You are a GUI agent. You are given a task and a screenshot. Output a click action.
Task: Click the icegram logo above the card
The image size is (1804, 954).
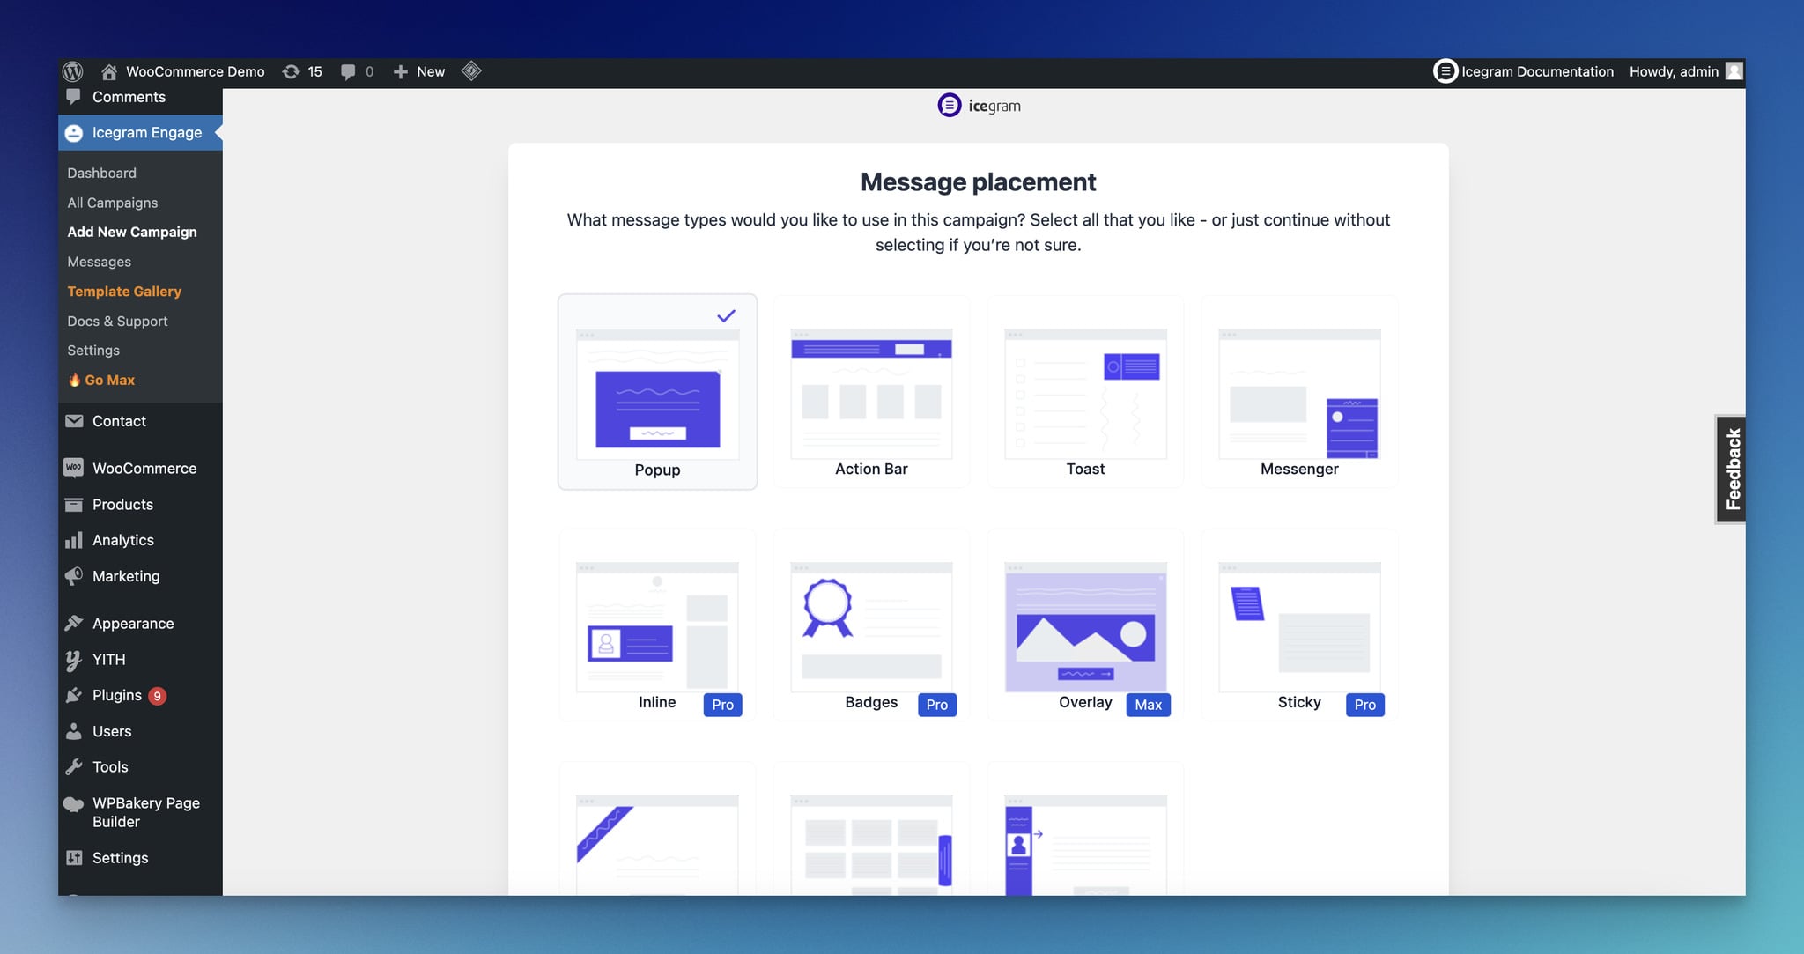click(979, 106)
